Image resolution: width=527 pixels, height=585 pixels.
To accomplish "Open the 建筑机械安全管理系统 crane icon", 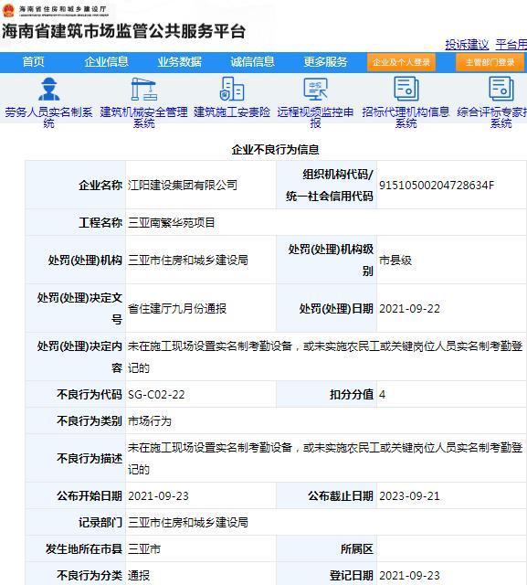I will tap(143, 89).
